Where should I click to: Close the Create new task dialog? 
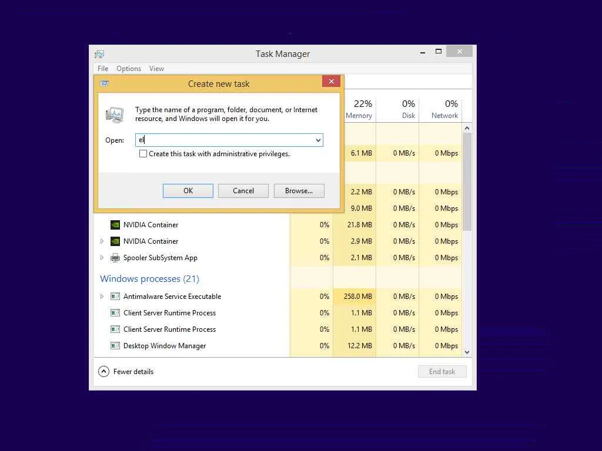(x=332, y=81)
